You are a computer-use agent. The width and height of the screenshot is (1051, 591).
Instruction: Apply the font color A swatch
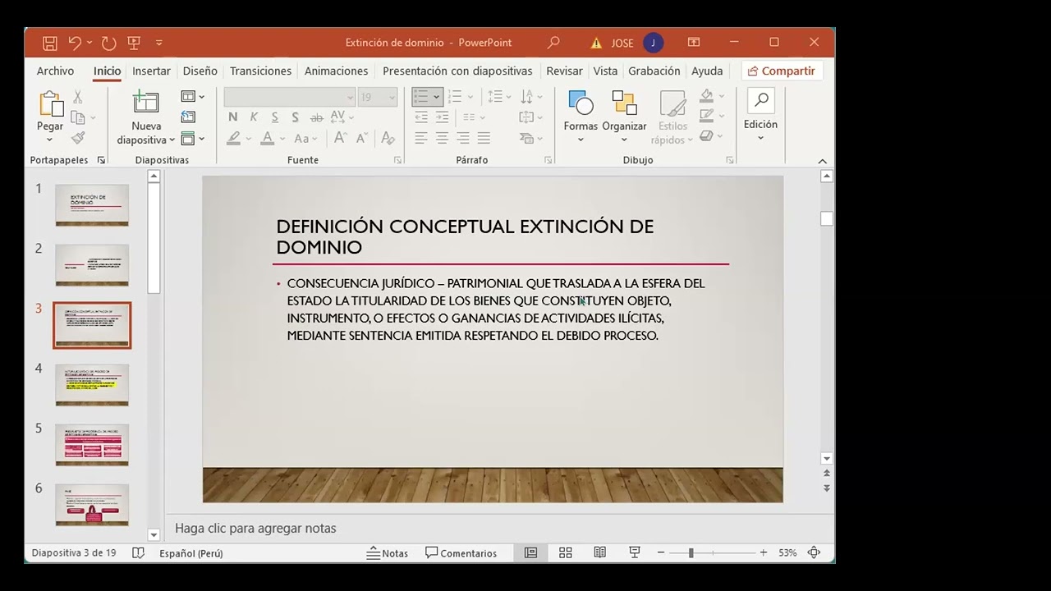pos(267,139)
